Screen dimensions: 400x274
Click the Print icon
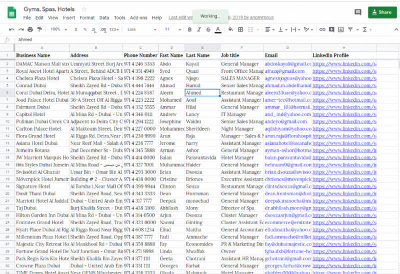31,30
